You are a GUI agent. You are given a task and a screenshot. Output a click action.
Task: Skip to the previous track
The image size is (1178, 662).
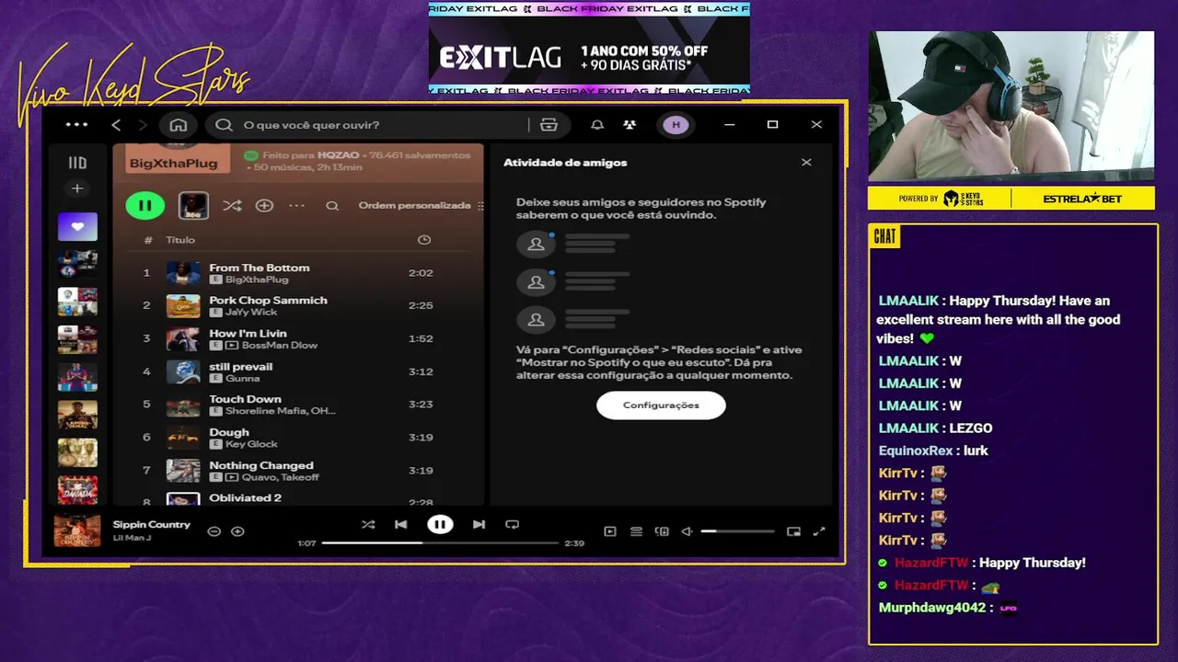pyautogui.click(x=401, y=525)
